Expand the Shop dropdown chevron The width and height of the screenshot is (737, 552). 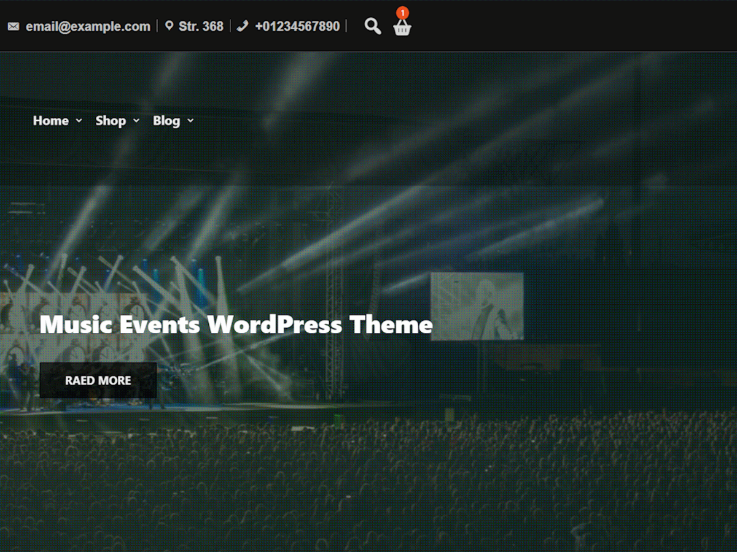click(136, 121)
